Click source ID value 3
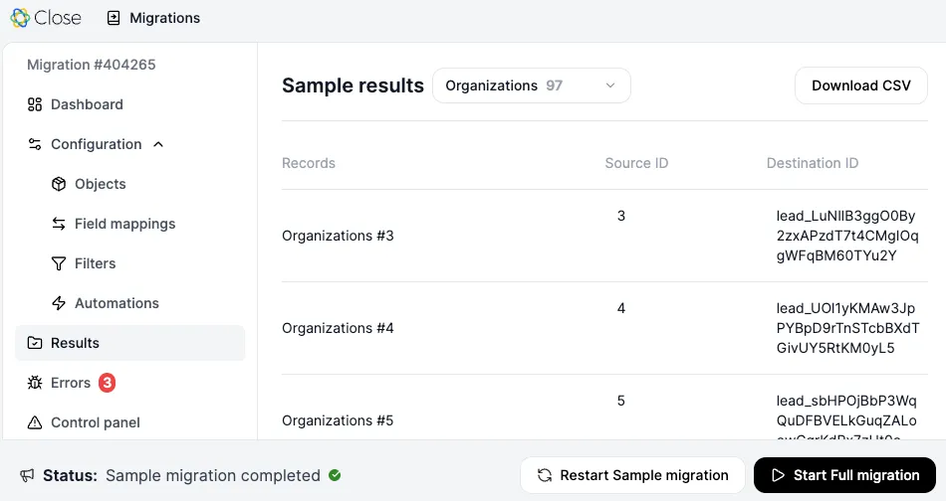The image size is (946, 501). click(620, 216)
